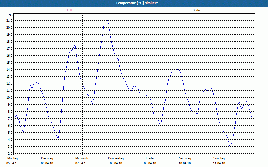Select the 3,0 y-axis value
268x167 pixels.
pyautogui.click(x=10, y=146)
